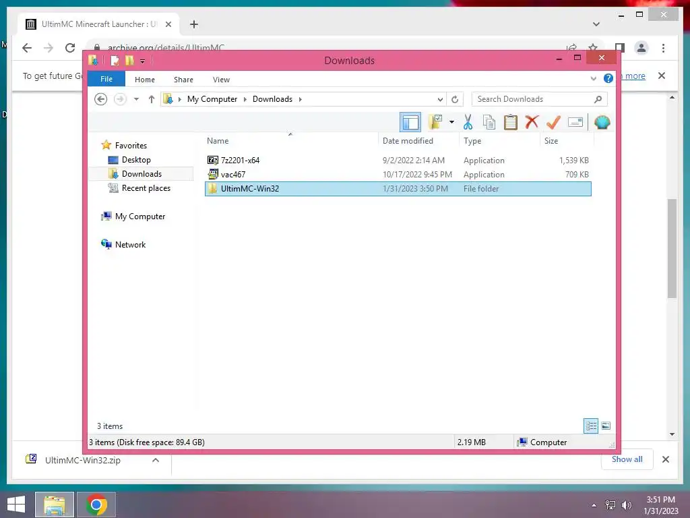Open the View ribbon tab
This screenshot has height=518, width=690.
[x=221, y=80]
